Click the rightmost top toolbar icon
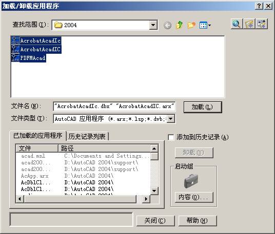 pyautogui.click(x=262, y=24)
